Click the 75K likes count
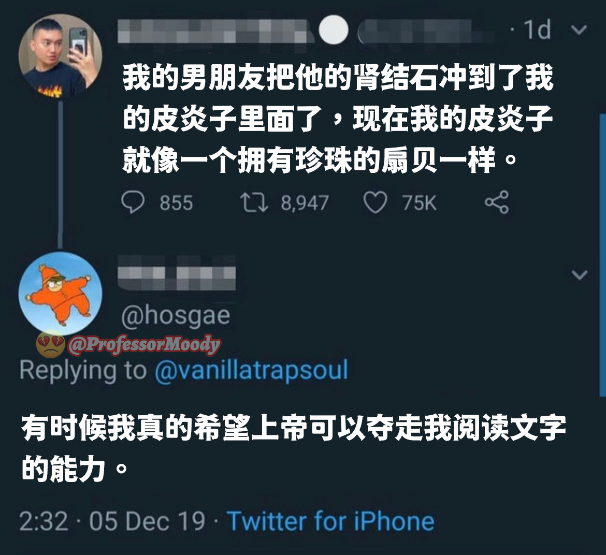Viewport: 606px width, 555px height. pos(420,203)
